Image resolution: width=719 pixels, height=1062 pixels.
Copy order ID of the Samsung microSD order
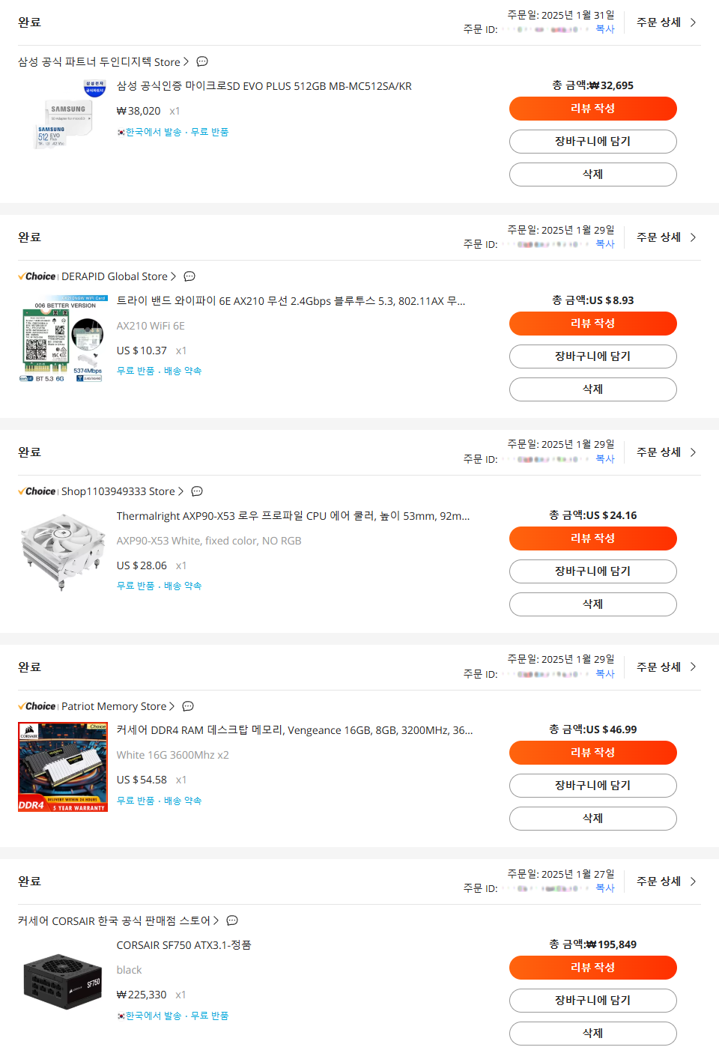point(605,29)
